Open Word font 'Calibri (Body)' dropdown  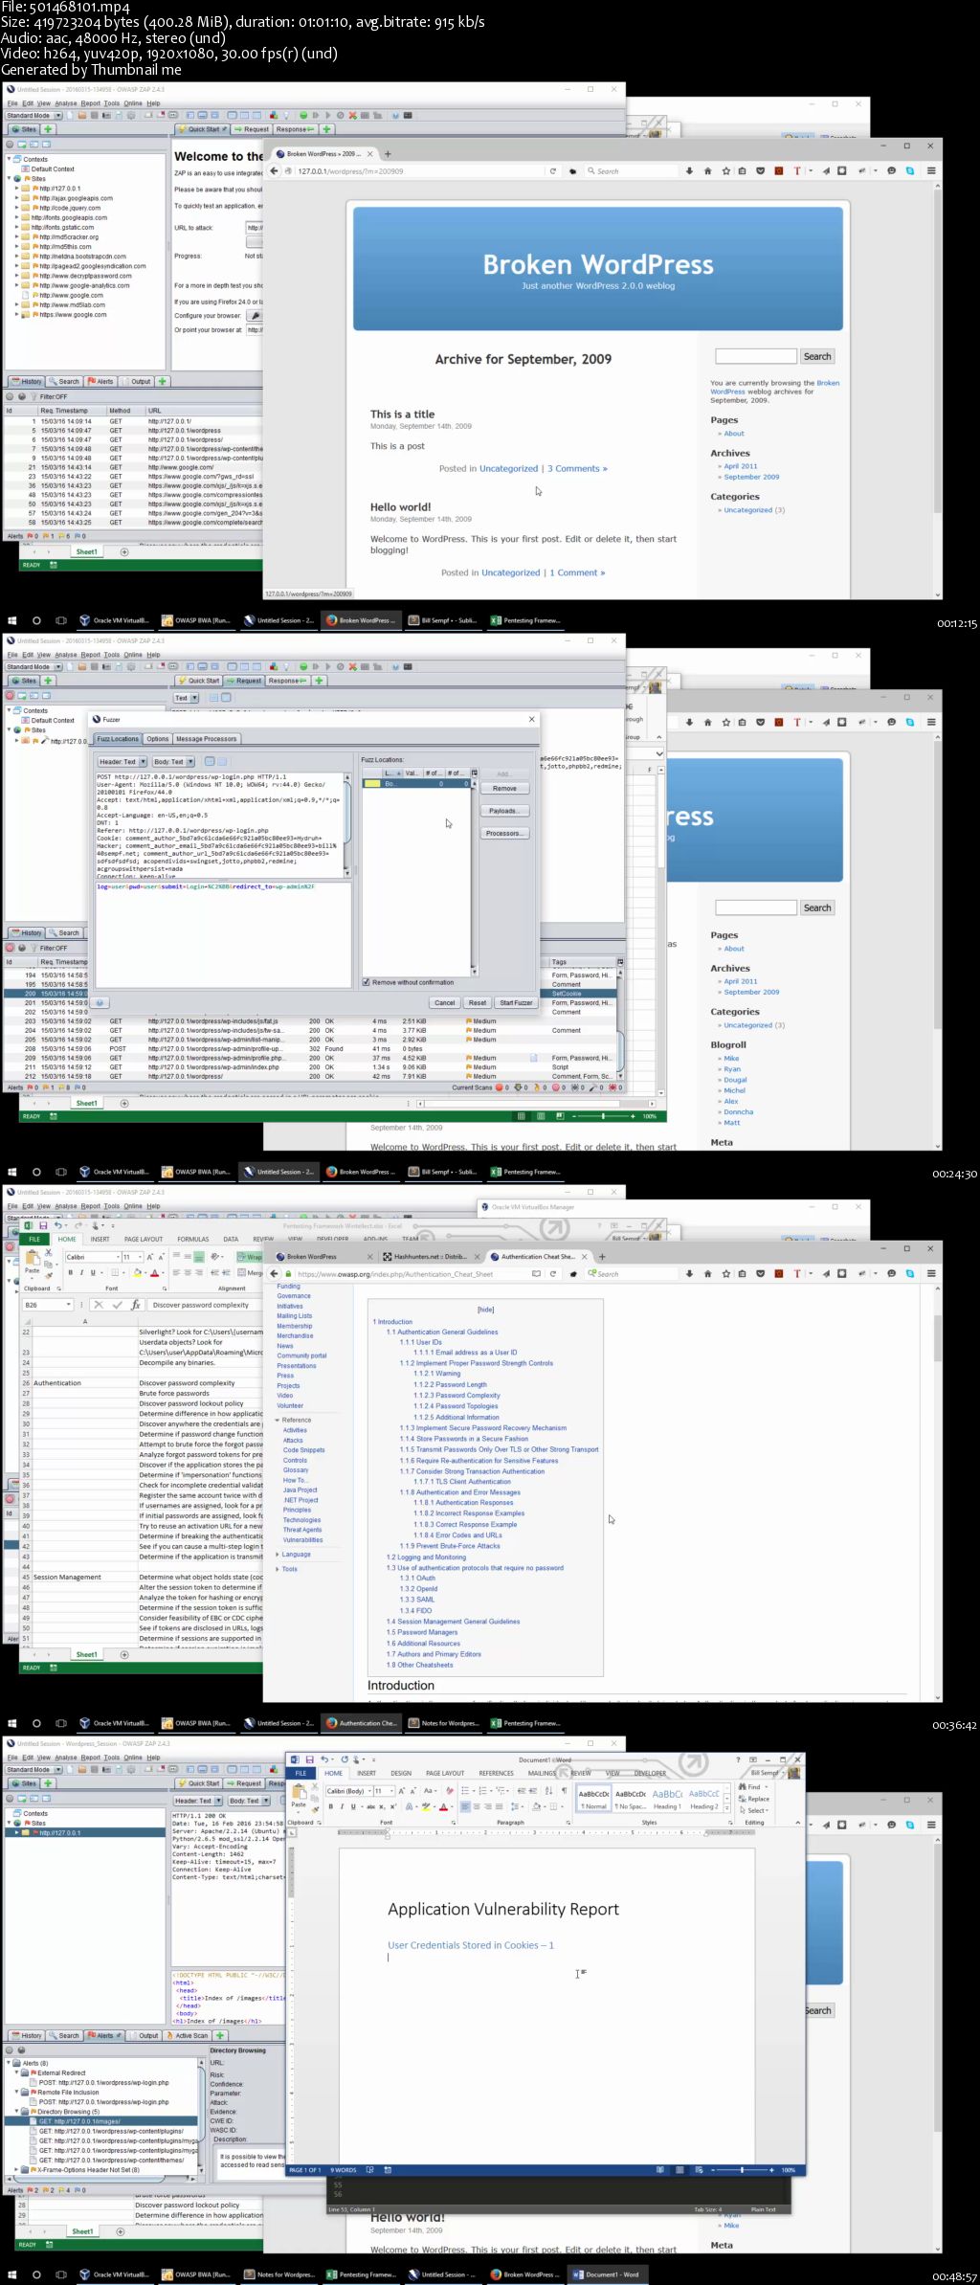pos(370,1790)
